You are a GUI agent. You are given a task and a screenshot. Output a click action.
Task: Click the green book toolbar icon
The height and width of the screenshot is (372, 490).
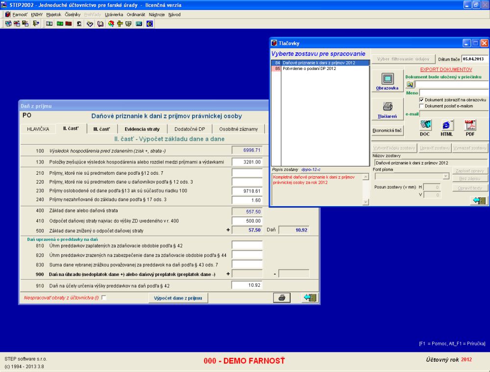point(60,23)
